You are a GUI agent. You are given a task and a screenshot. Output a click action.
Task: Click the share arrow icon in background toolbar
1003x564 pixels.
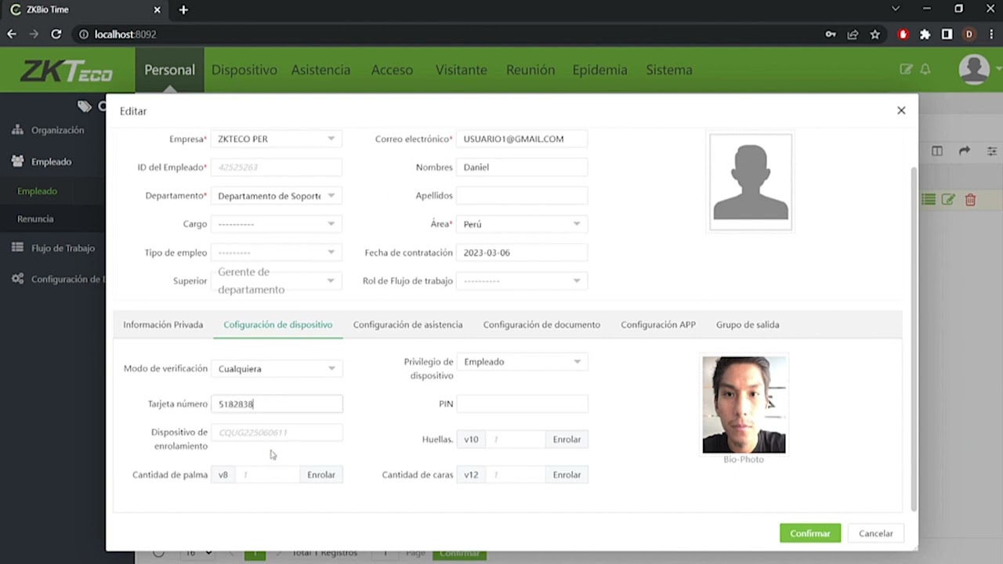click(x=965, y=151)
